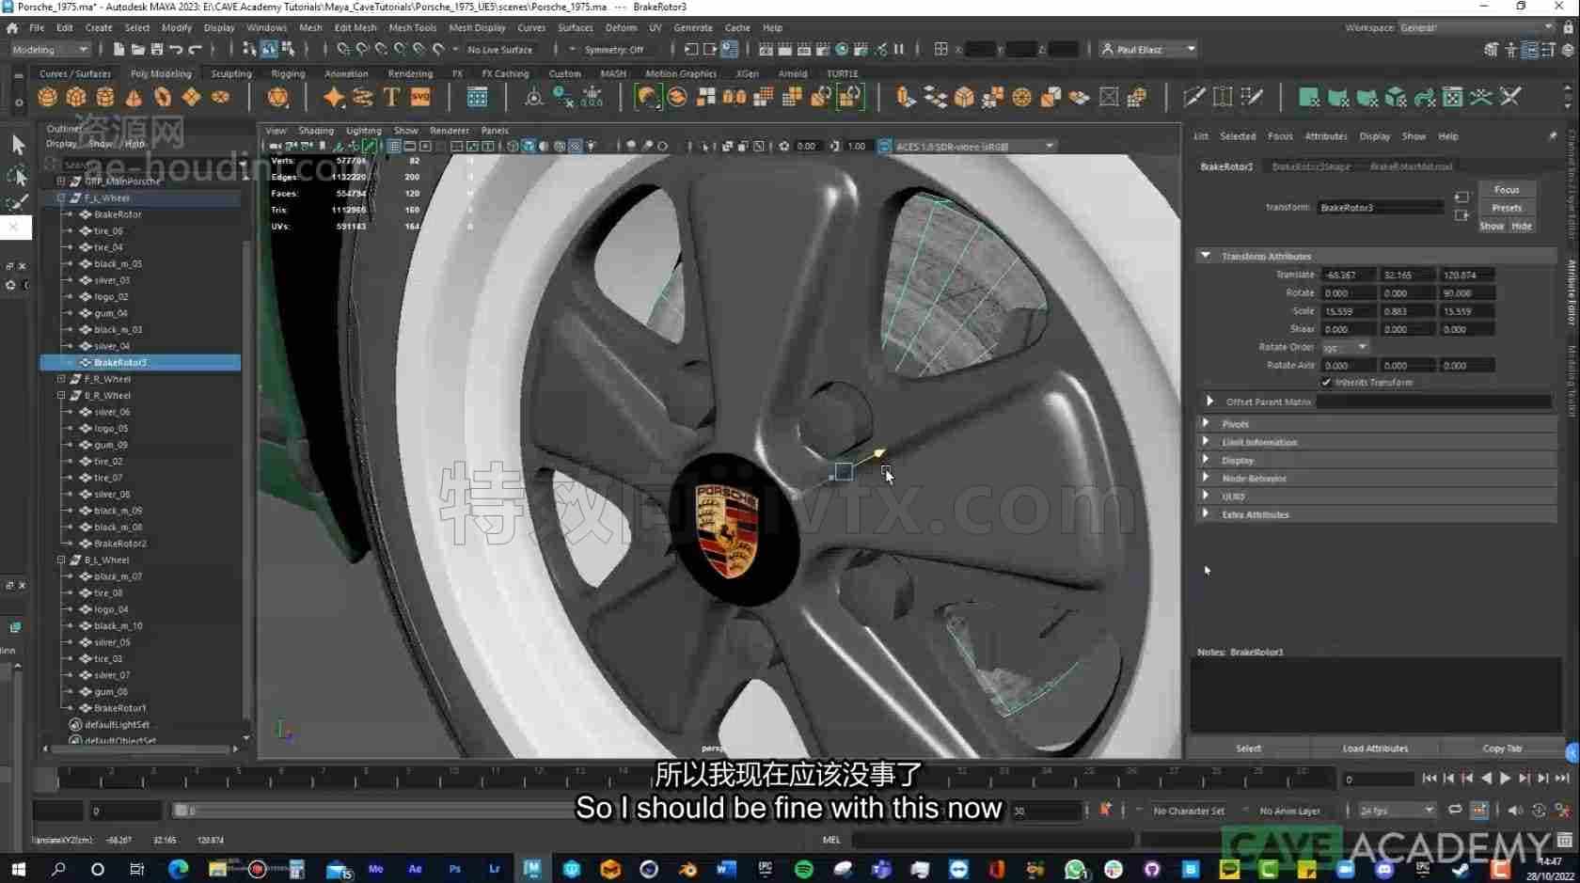Click the Bevel shelf icon
The height and width of the screenshot is (883, 1580).
click(x=964, y=97)
